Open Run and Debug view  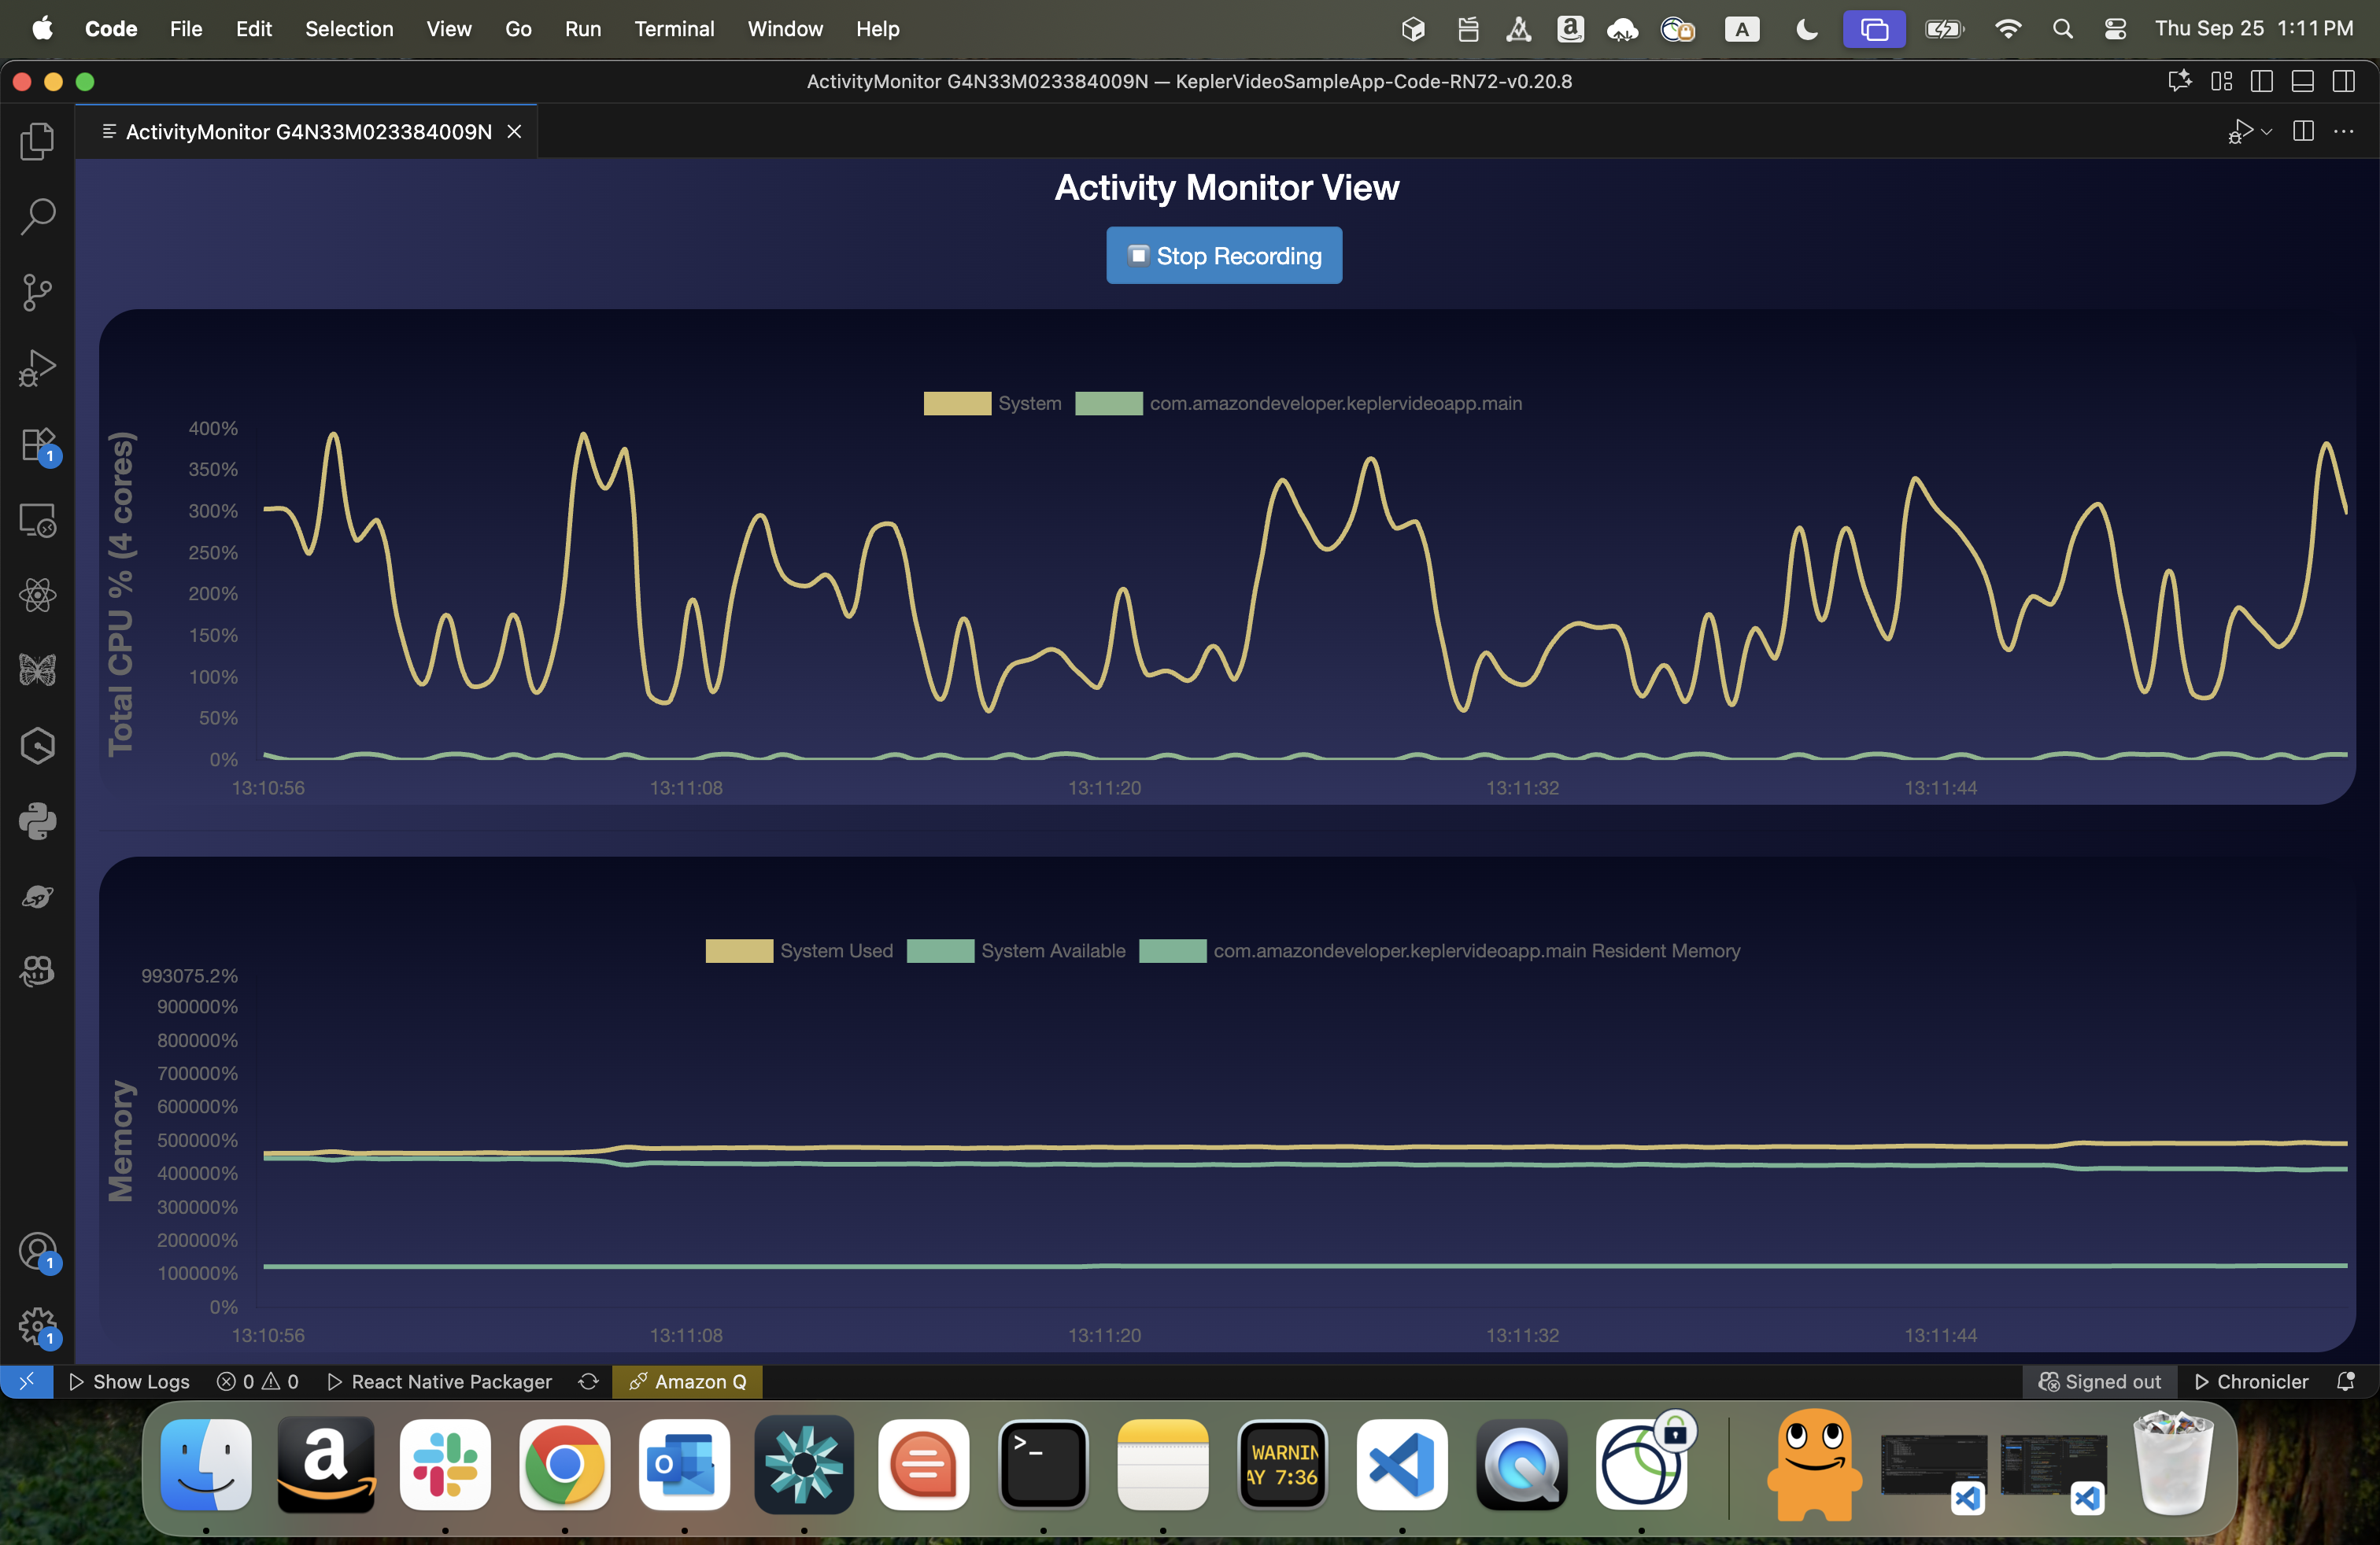tap(37, 367)
